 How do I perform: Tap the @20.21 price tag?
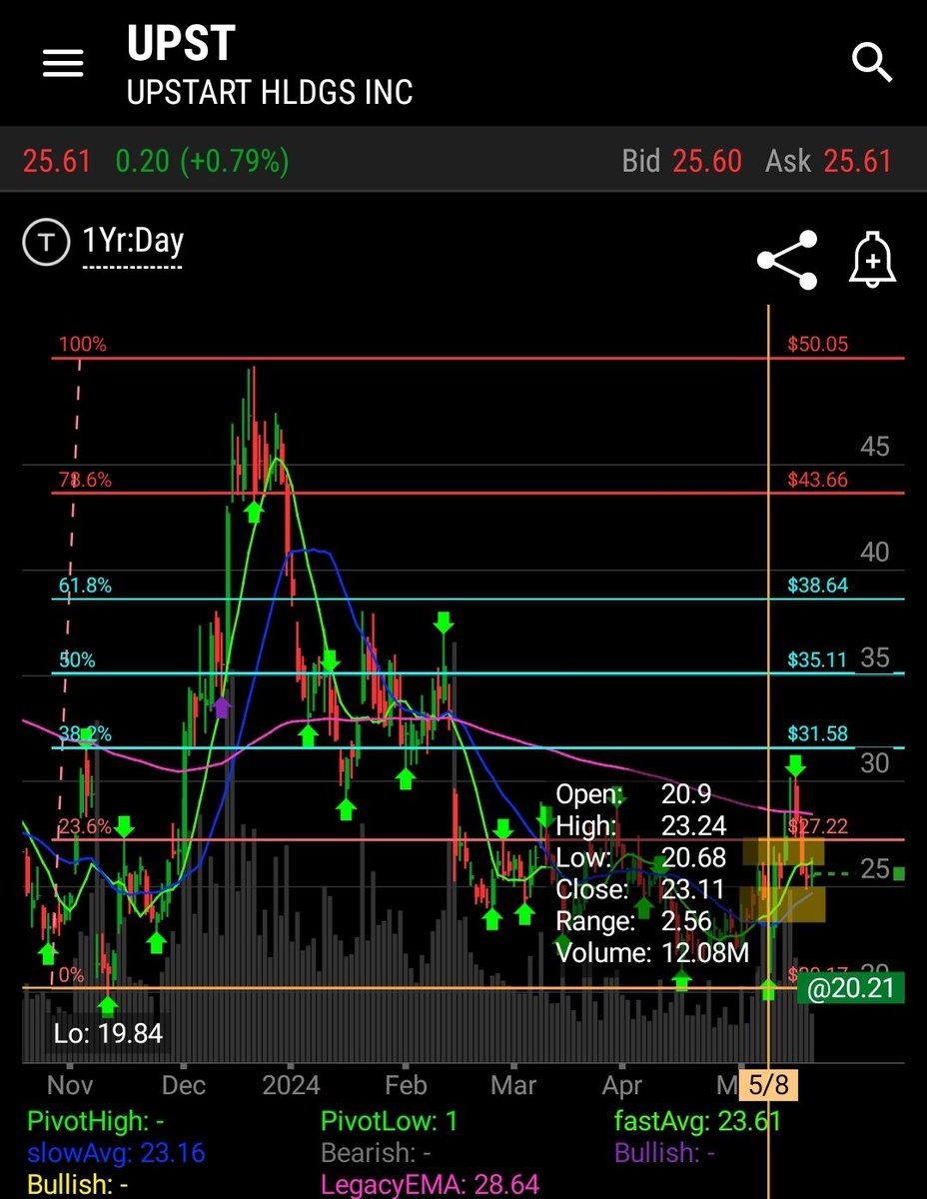(x=851, y=989)
